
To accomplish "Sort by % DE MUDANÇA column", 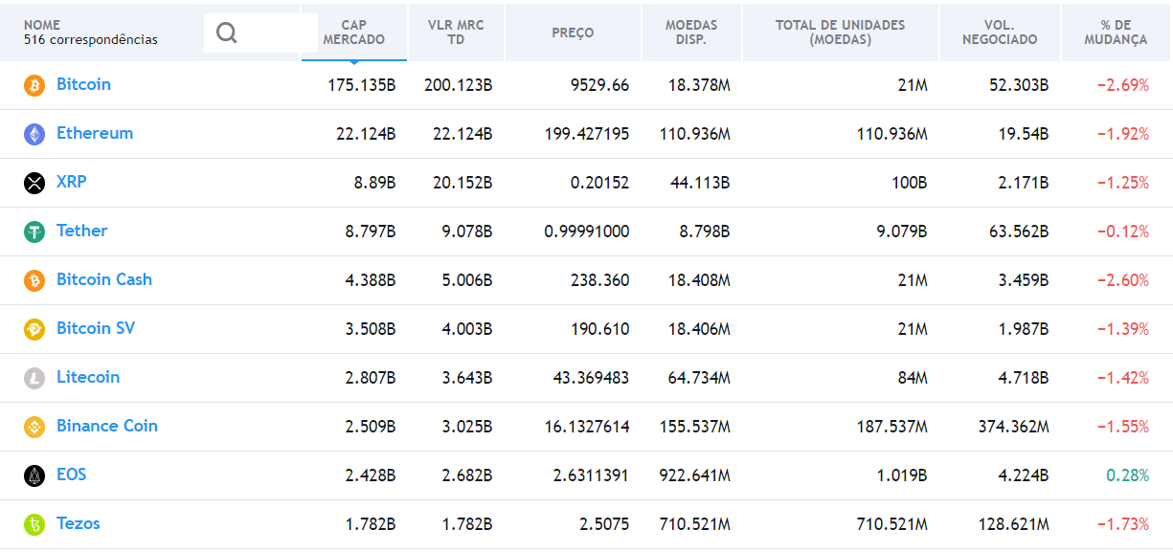I will (1115, 32).
